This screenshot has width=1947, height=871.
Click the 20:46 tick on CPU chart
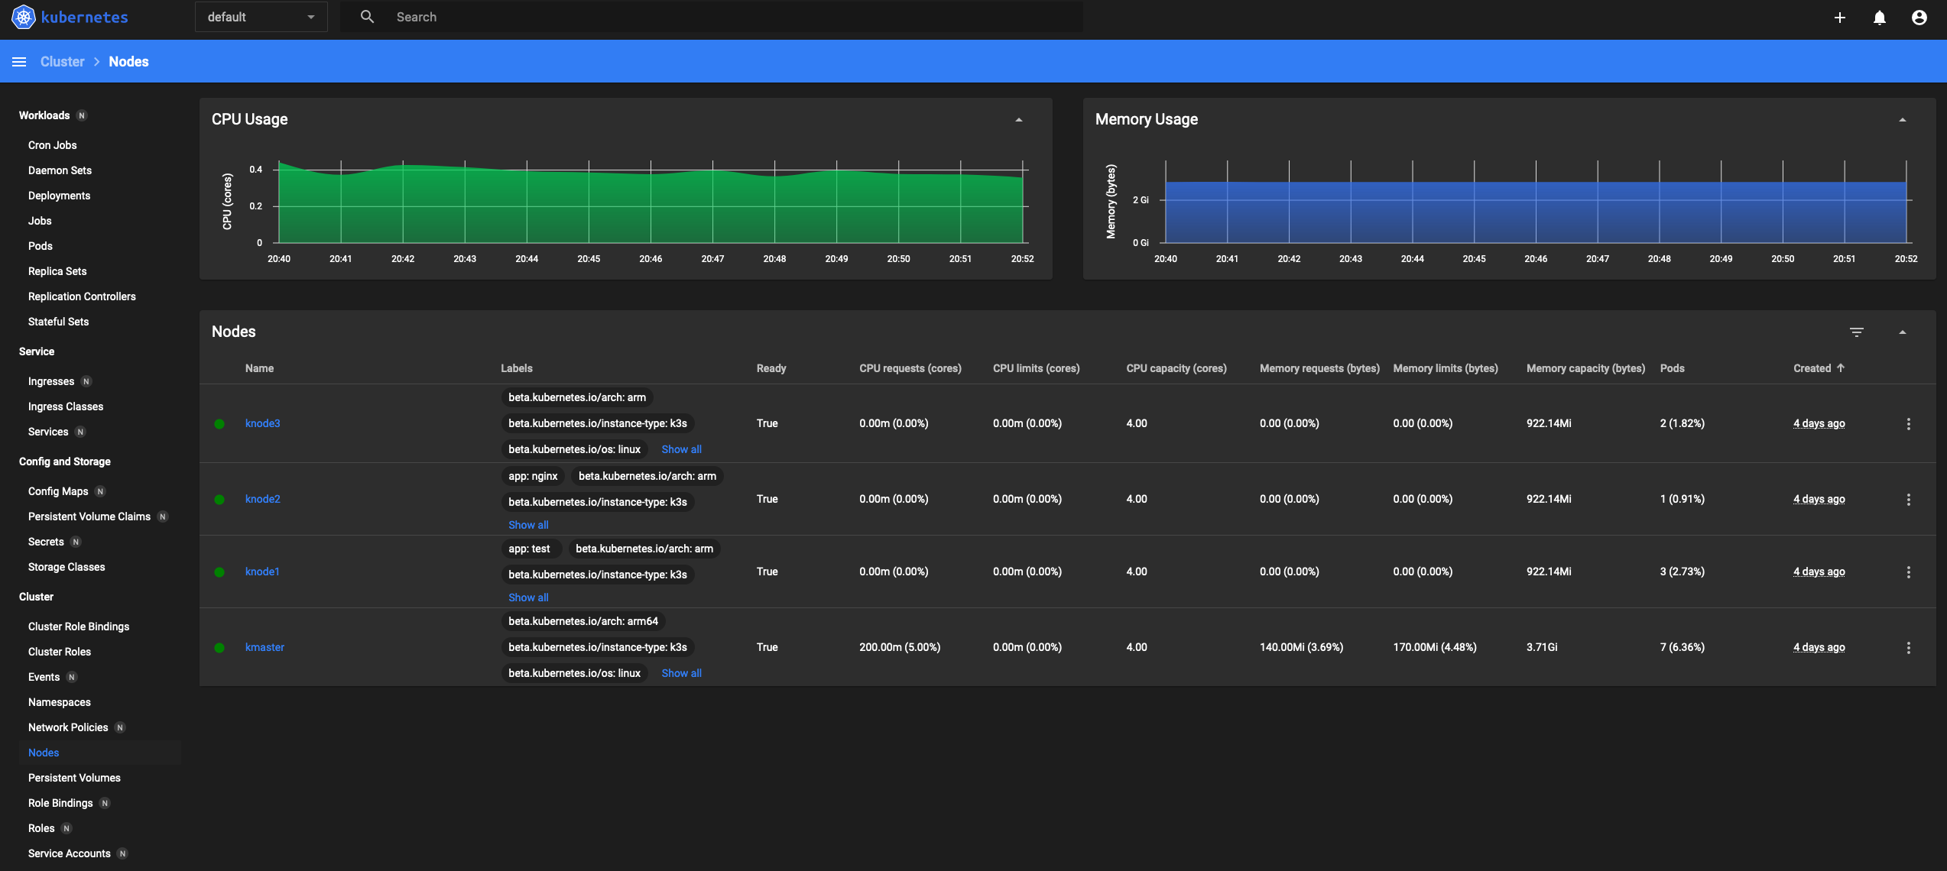tap(651, 259)
